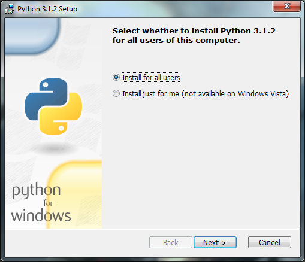Click the "not available on Windows Vista" label text
305x262 pixels.
coord(235,94)
